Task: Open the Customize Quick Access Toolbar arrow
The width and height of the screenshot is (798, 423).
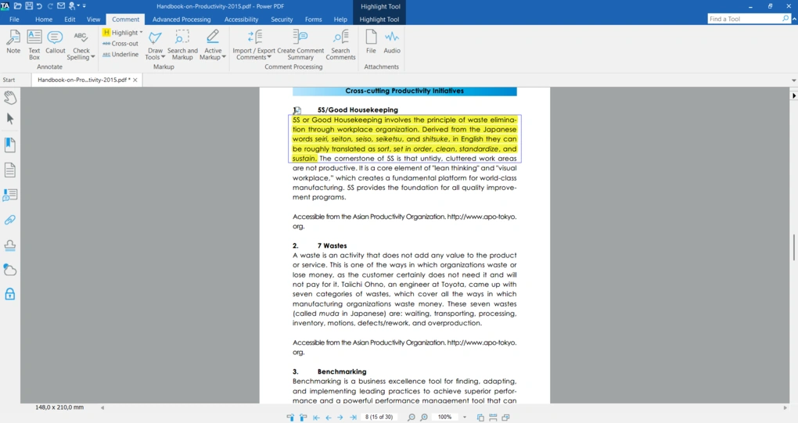Action: (x=84, y=6)
